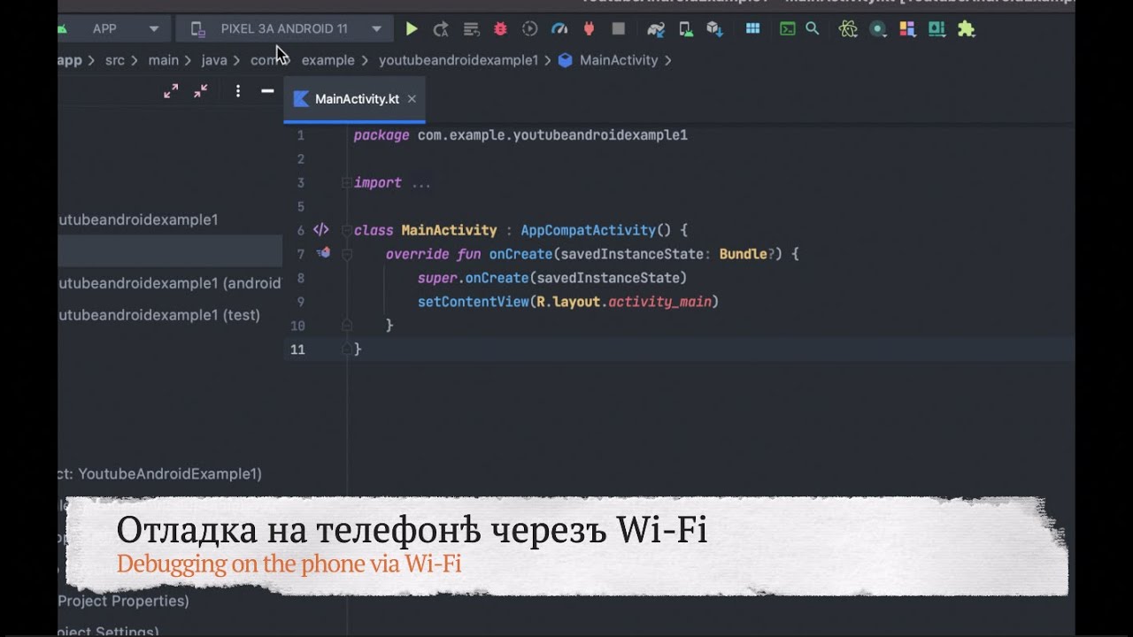The image size is (1133, 637).
Task: Switch to the MainActivity.kt editor tab
Action: (x=357, y=99)
